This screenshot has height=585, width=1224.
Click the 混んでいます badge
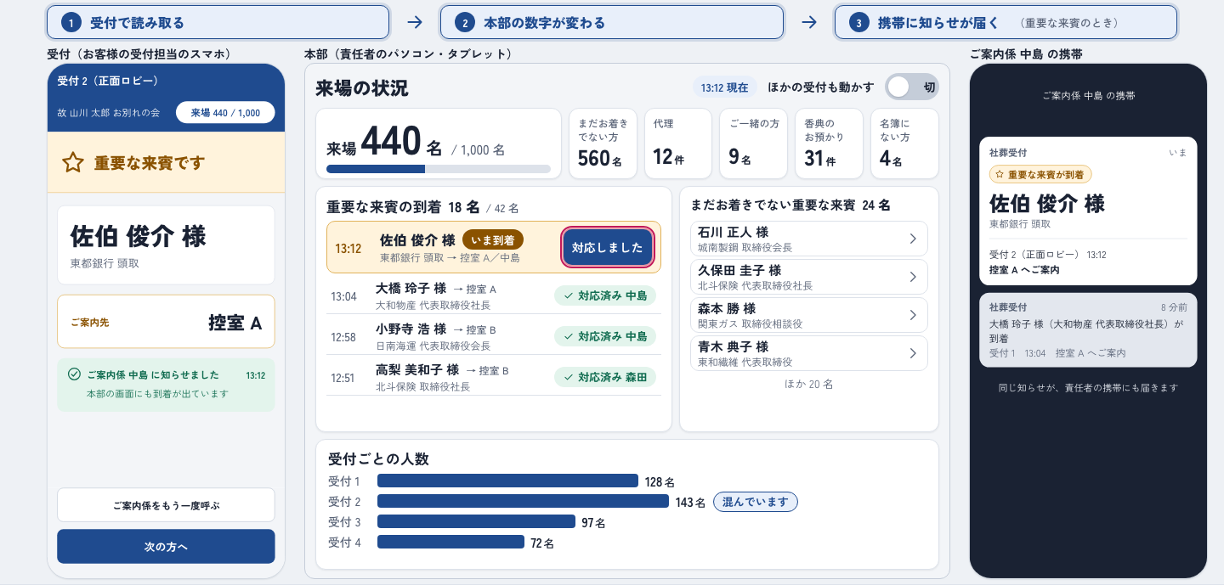(756, 502)
